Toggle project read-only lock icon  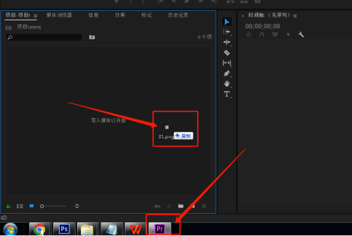click(8, 206)
